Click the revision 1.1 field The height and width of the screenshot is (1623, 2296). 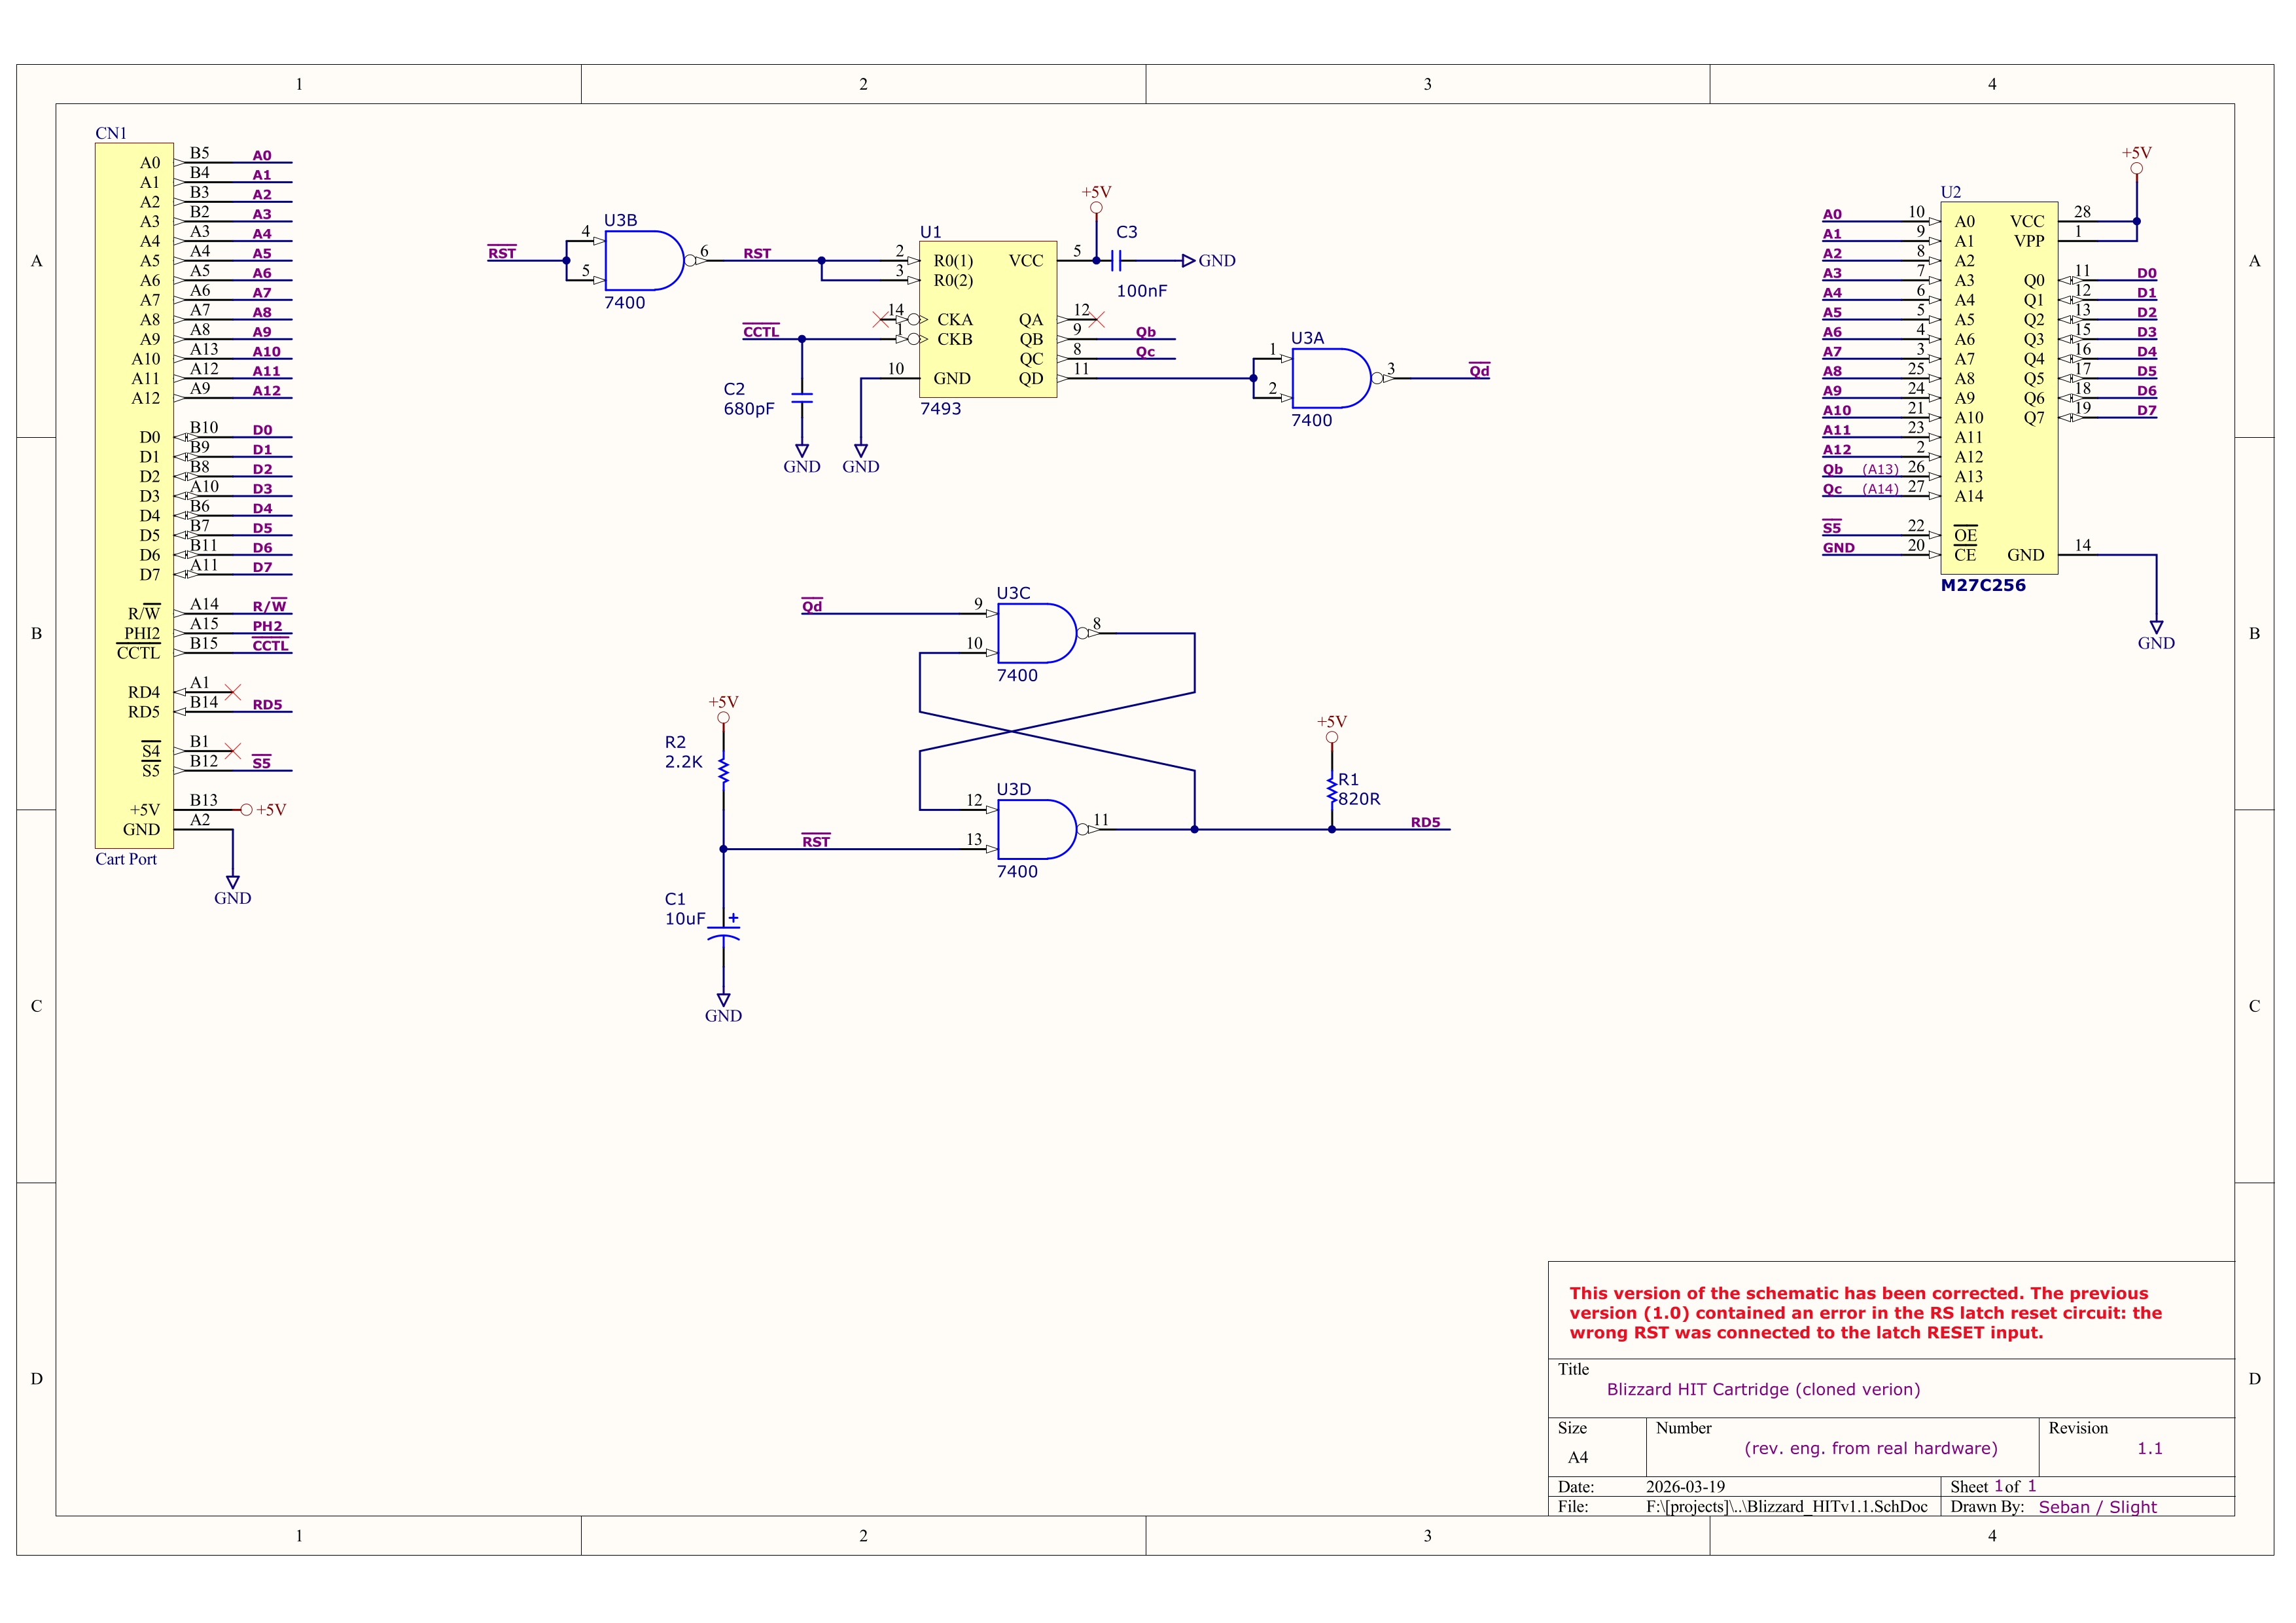(x=2149, y=1448)
